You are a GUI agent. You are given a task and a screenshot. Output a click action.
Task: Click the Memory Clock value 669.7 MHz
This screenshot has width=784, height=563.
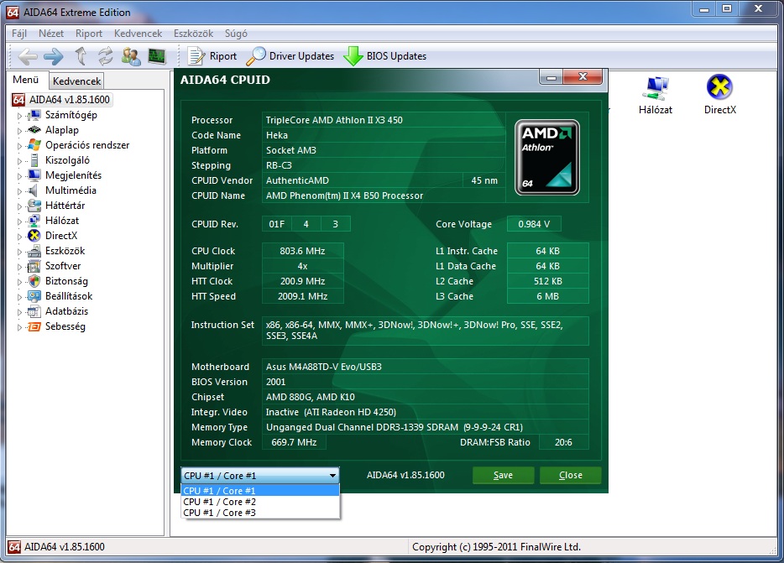coord(294,442)
